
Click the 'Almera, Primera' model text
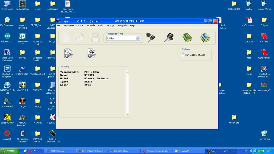click(x=96, y=78)
